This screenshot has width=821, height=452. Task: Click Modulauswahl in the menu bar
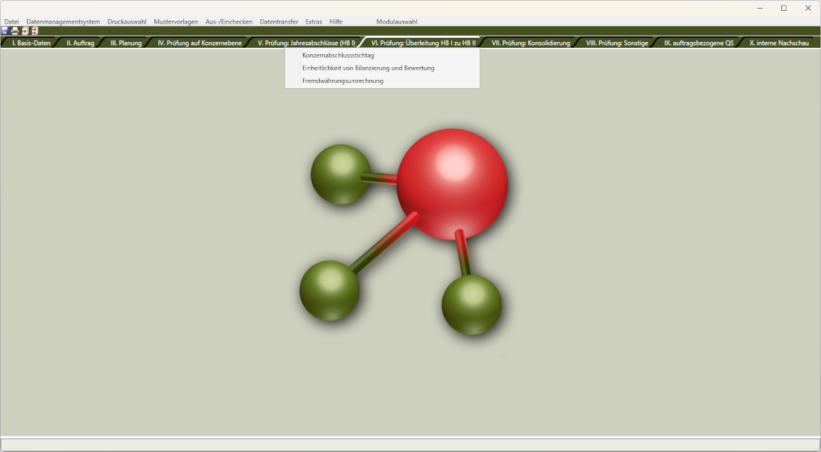click(x=397, y=22)
